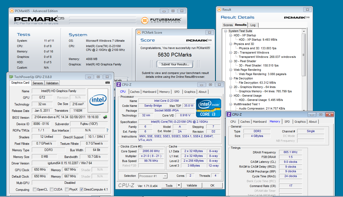Viewport: 343px width, 197px height.
Task: Open the Caches tab in the front CPU-Z
Action: (x=135, y=92)
